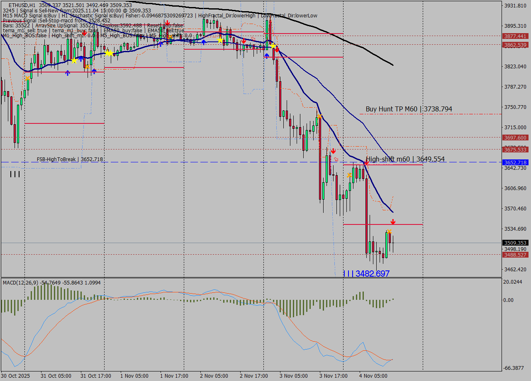Select the blue 3482.697 low label
Viewport: 531px width, 381px height.
[366, 274]
